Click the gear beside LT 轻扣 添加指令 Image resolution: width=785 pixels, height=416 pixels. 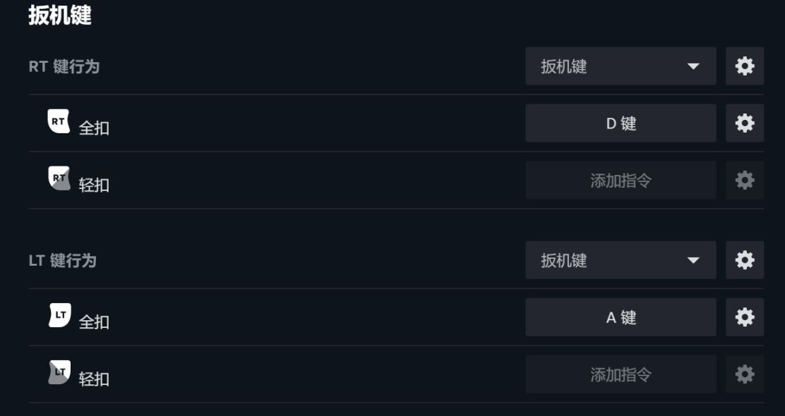click(x=745, y=374)
